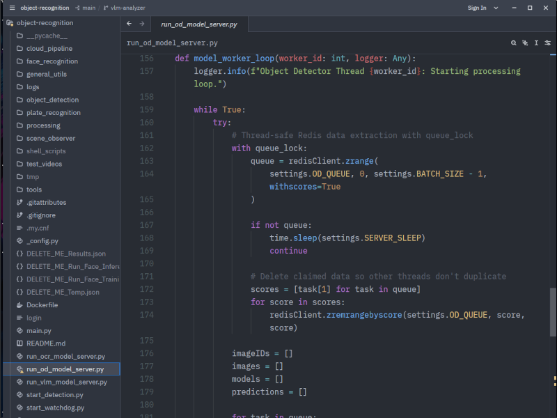Select run_od_model_server.py in project panel
The width and height of the screenshot is (557, 418).
pos(62,369)
